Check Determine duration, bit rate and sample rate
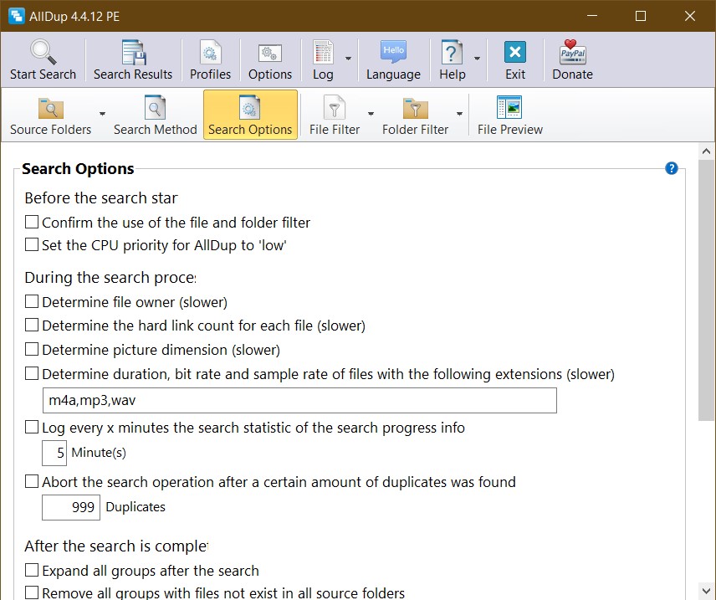This screenshot has width=716, height=600. click(x=32, y=373)
